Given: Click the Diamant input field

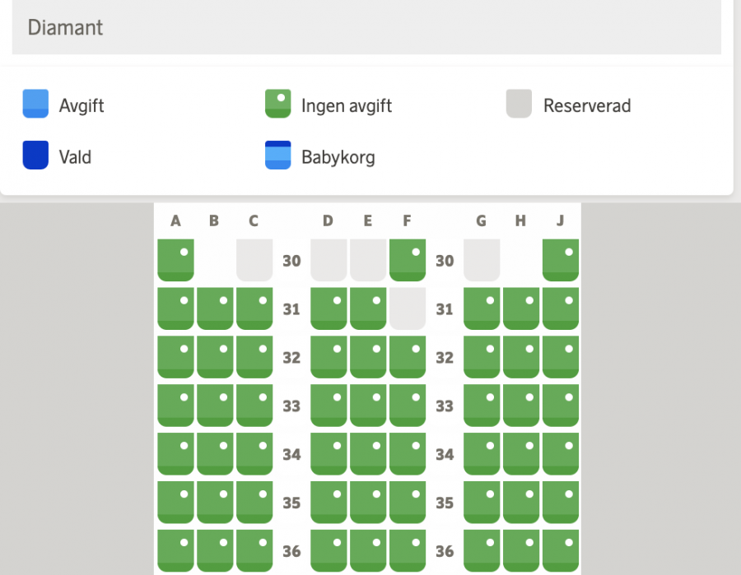Looking at the screenshot, I should [366, 27].
